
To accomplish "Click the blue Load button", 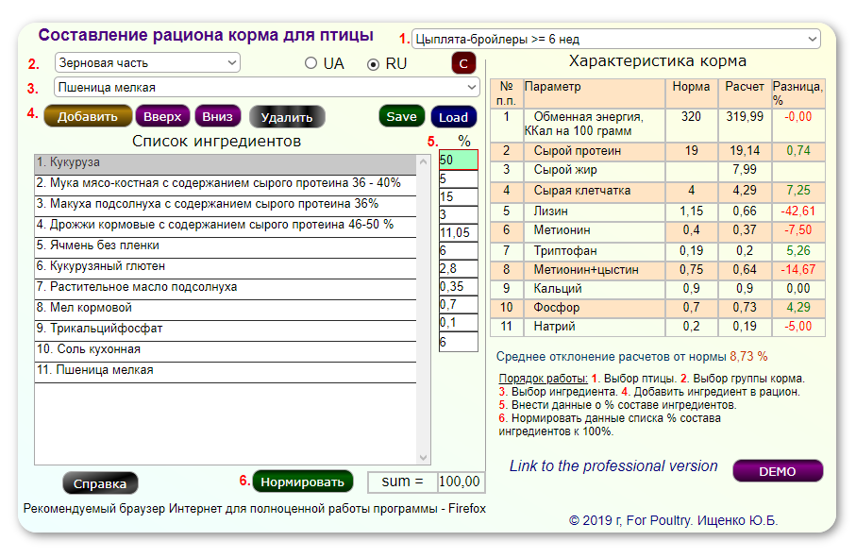I will [453, 117].
